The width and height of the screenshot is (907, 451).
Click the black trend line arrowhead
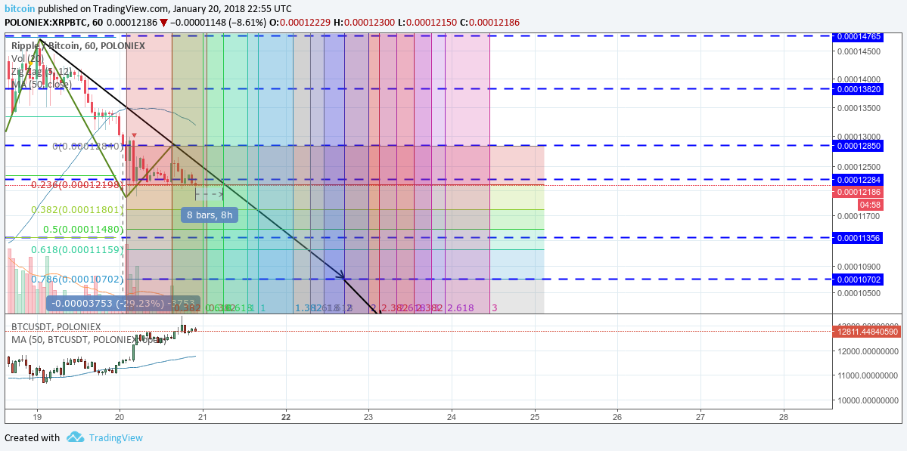click(342, 276)
